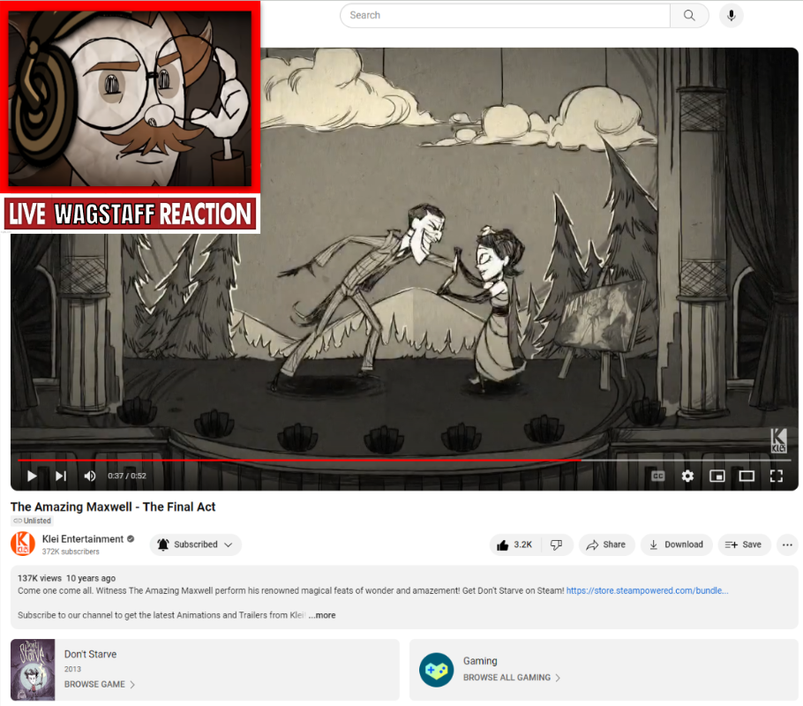Enter fullscreen mode
The width and height of the screenshot is (803, 706).
pyautogui.click(x=777, y=476)
